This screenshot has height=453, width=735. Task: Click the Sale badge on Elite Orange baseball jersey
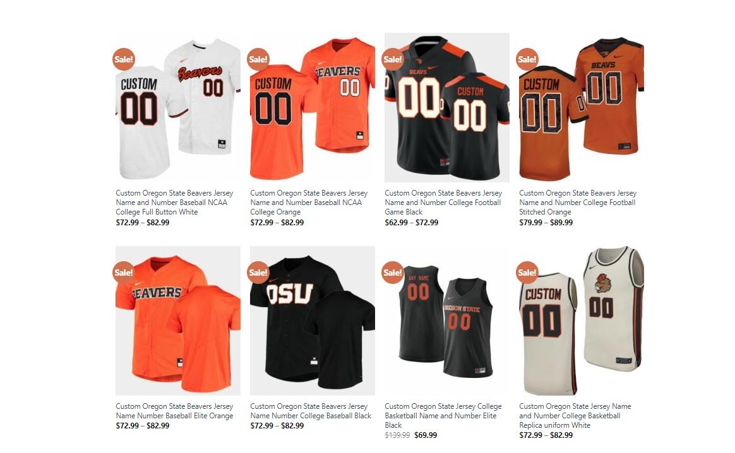click(x=124, y=272)
